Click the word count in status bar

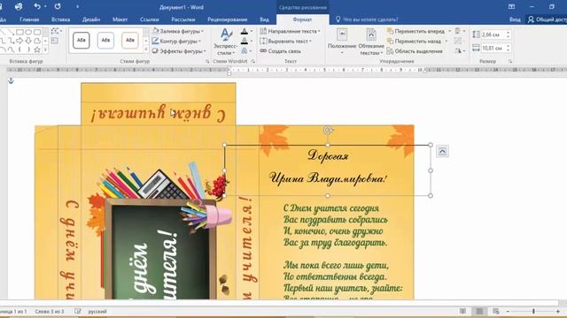tap(50, 311)
